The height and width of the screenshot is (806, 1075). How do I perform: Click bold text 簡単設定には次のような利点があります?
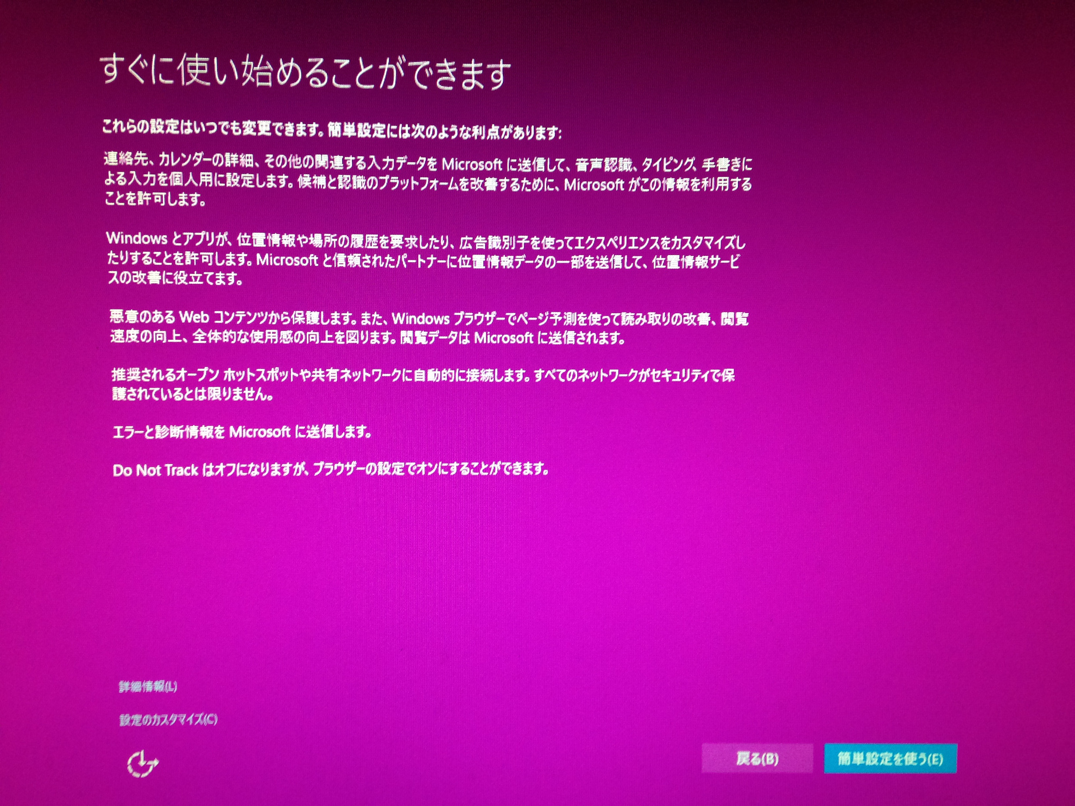click(x=444, y=131)
